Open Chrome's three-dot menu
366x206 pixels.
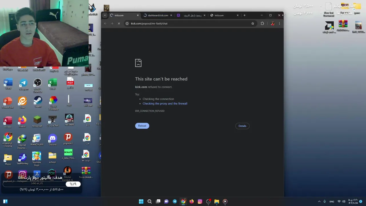(279, 23)
